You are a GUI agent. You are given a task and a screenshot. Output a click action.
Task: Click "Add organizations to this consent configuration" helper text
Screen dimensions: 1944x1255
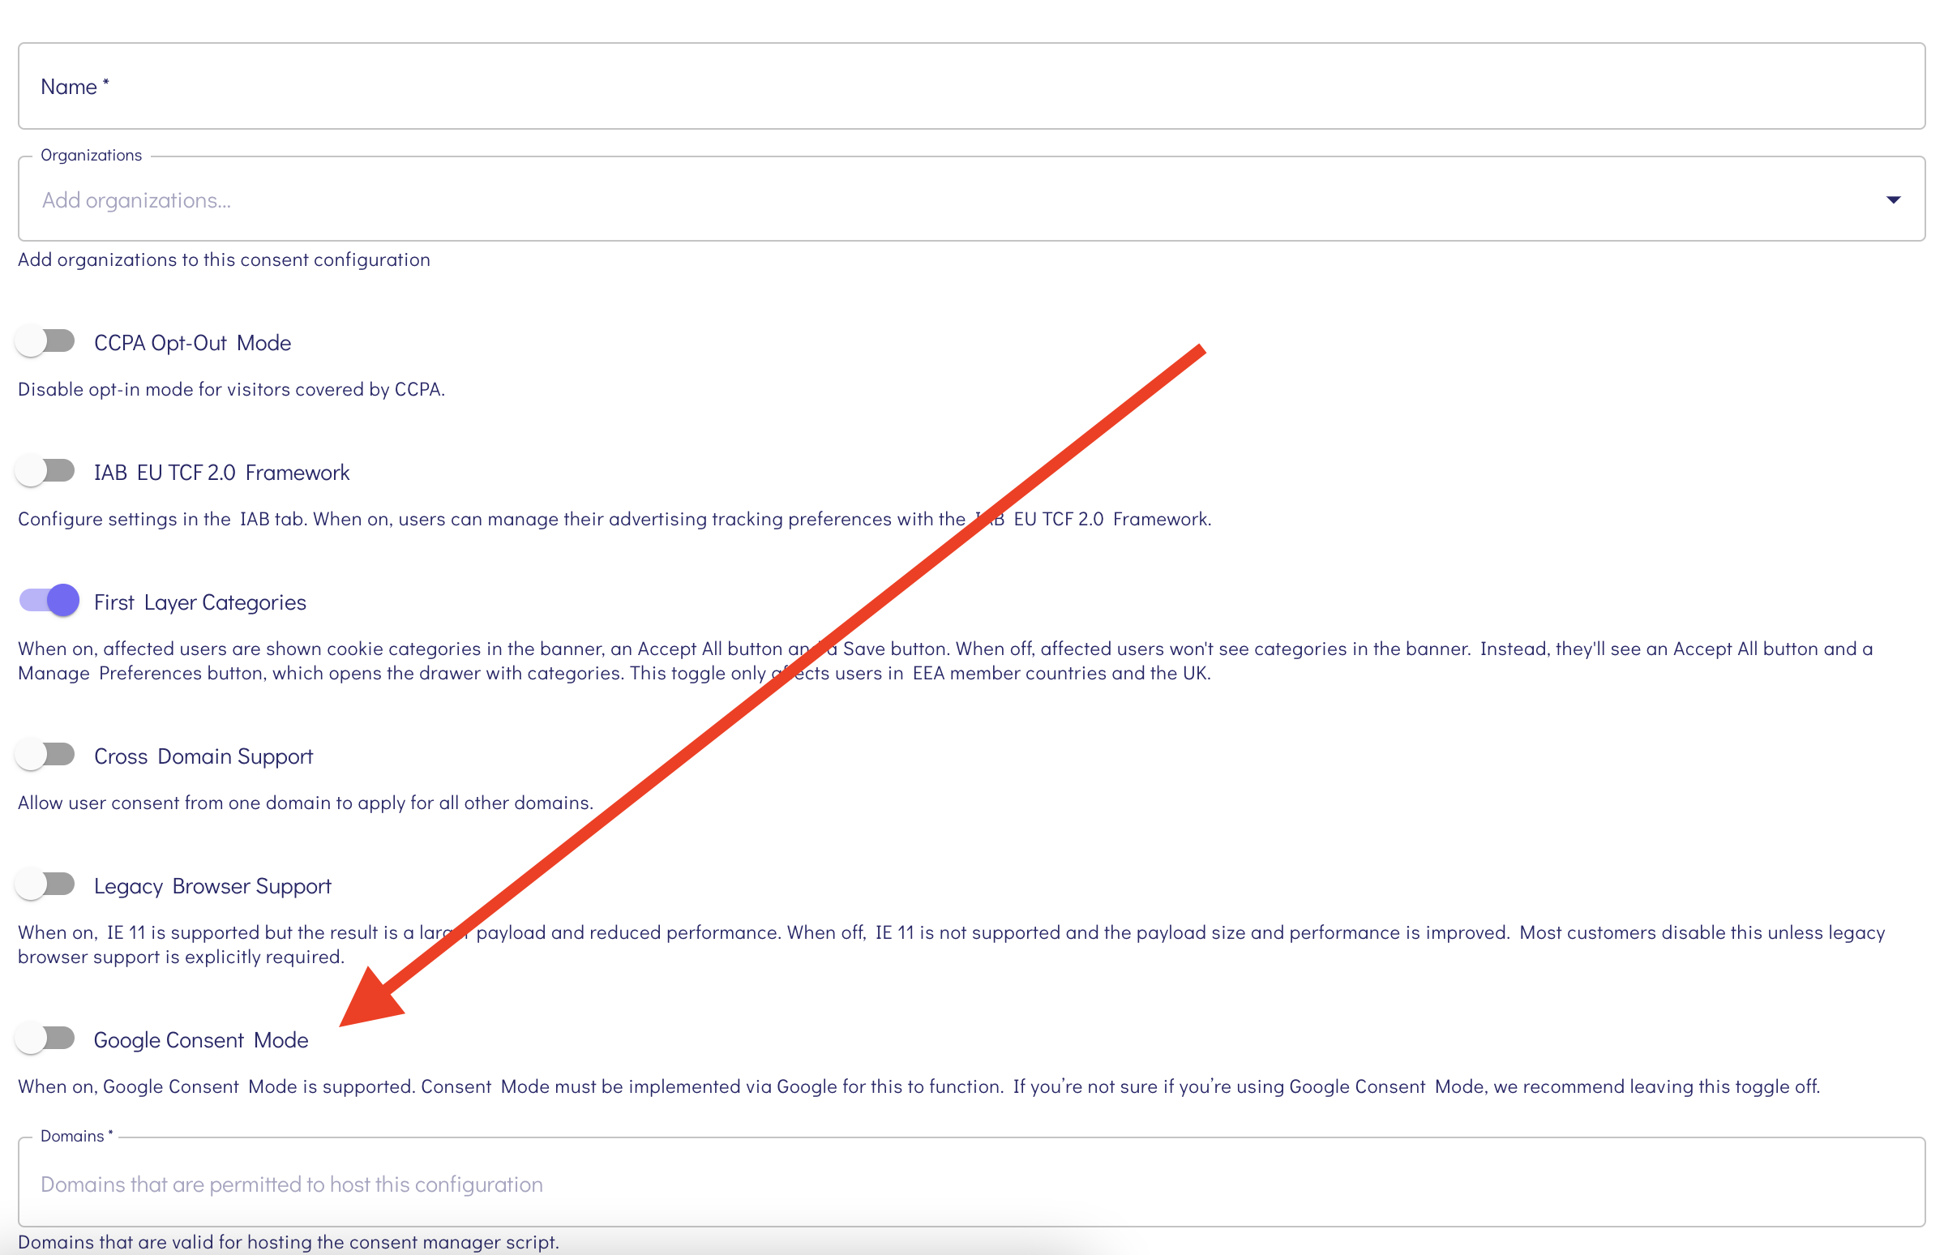point(223,259)
